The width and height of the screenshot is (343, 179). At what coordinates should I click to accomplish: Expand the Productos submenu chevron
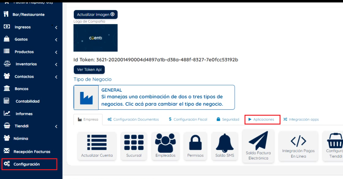pyautogui.click(x=56, y=52)
